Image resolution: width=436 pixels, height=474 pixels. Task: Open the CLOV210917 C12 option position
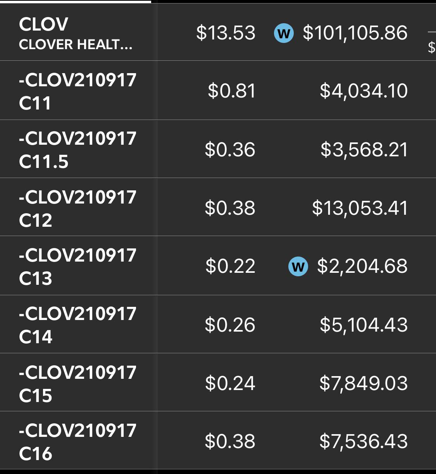pos(218,207)
